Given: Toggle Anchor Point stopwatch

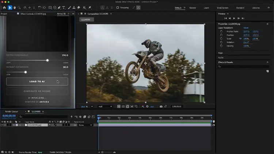Looking at the screenshot, I should [x=221, y=31].
